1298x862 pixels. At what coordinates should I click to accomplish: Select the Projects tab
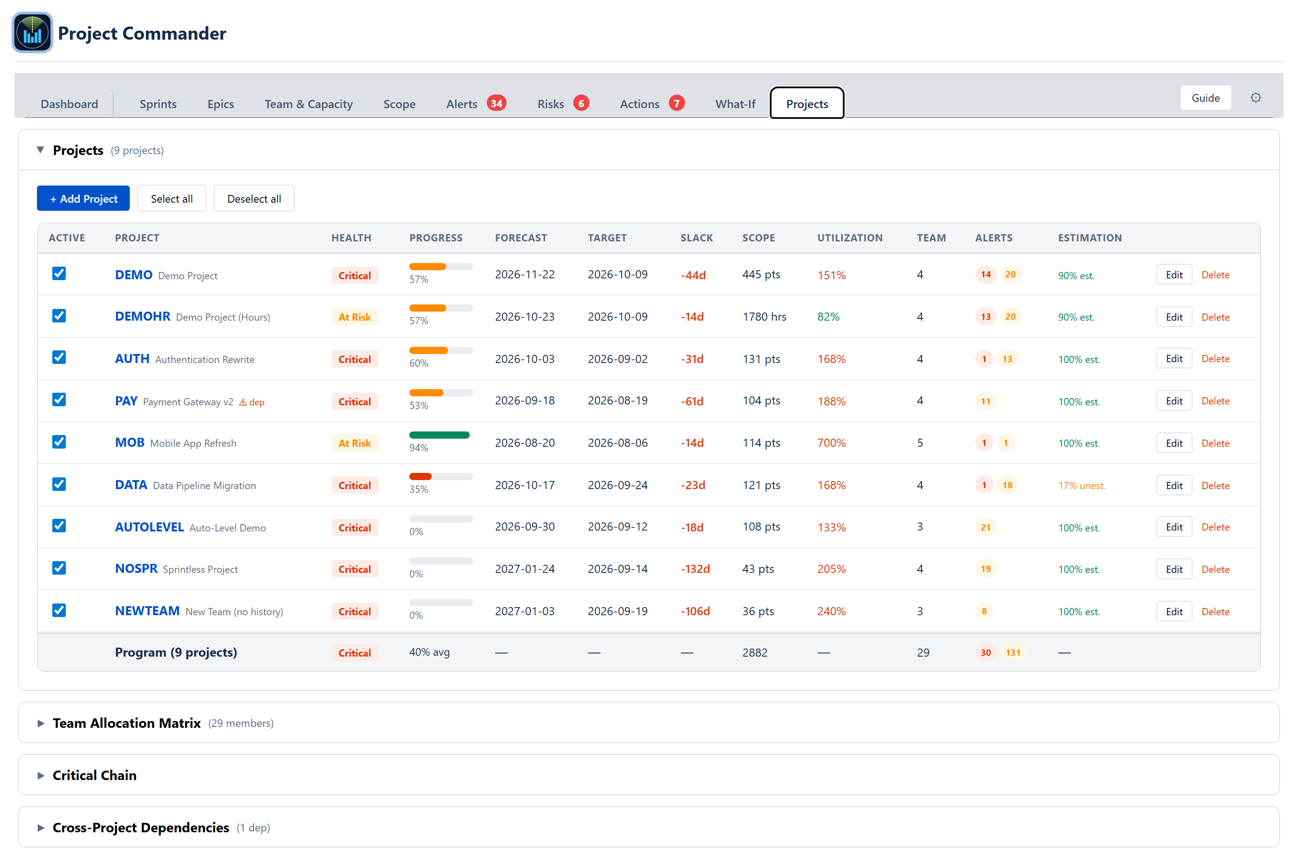(x=807, y=104)
